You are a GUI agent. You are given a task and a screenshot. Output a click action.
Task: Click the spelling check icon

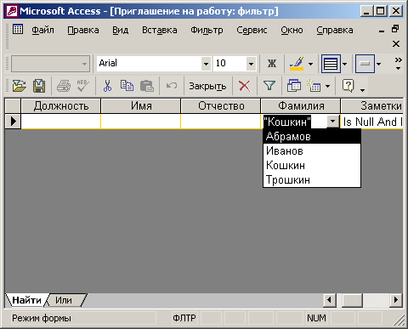[83, 86]
